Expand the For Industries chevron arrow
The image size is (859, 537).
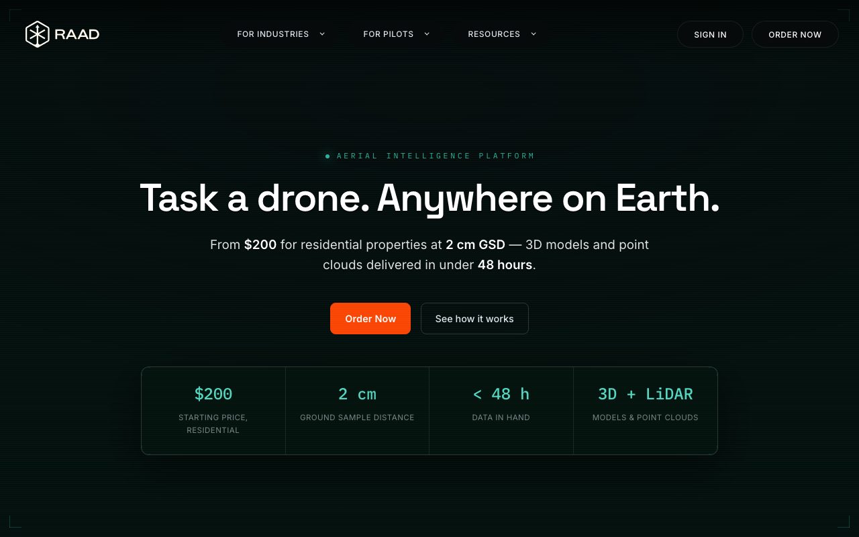pos(322,34)
